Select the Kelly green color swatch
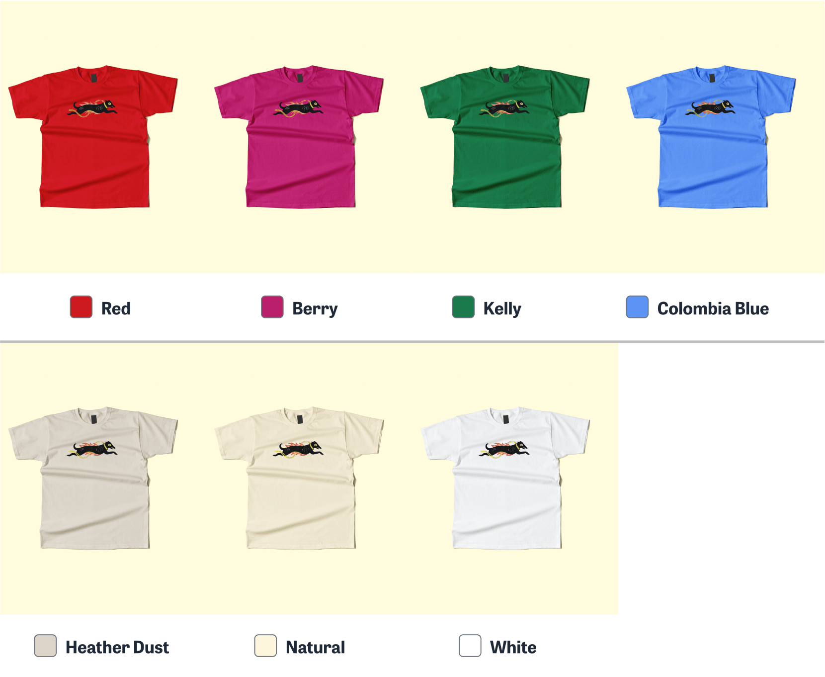 click(x=463, y=307)
